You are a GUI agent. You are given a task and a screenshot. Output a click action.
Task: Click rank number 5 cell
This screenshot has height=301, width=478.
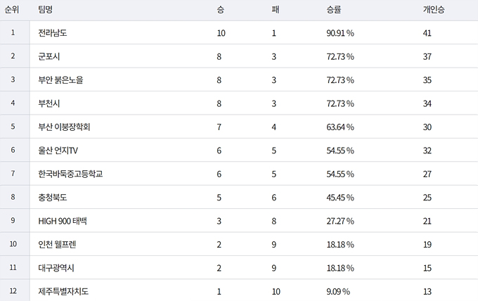pyautogui.click(x=13, y=127)
